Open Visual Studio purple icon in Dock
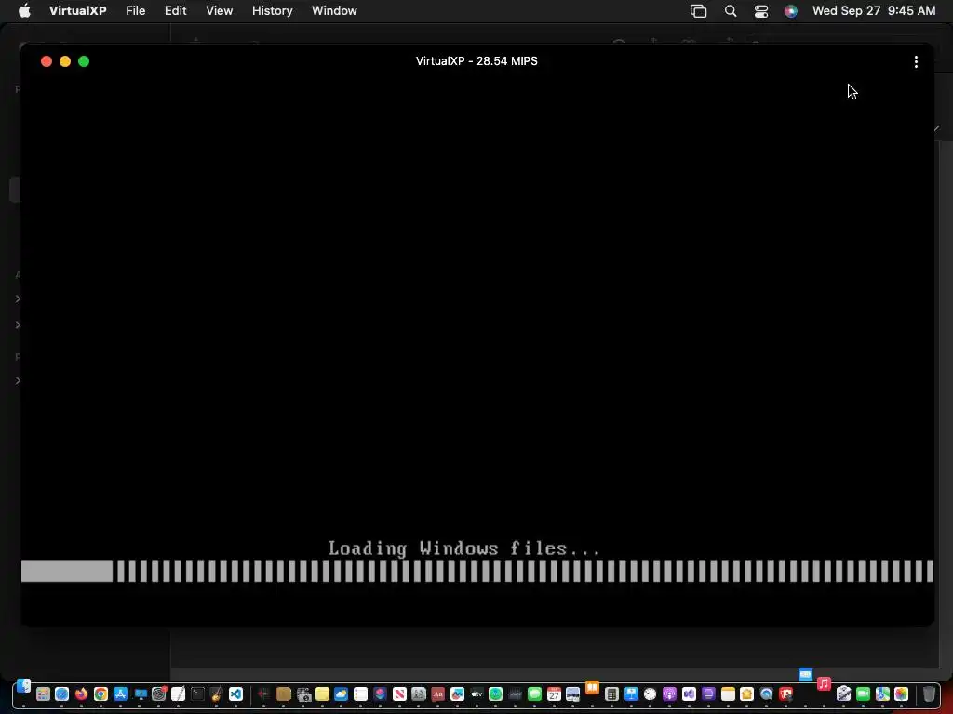The width and height of the screenshot is (953, 714). pyautogui.click(x=689, y=694)
